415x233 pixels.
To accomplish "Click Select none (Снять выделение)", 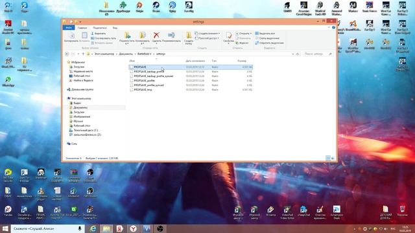I will pyautogui.click(x=267, y=38).
